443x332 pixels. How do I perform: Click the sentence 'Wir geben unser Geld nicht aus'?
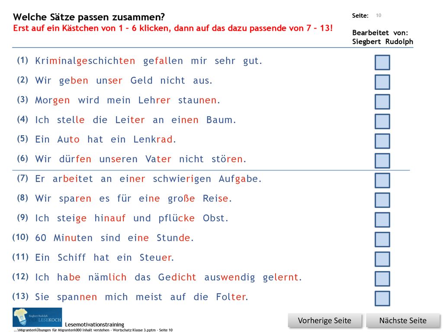tap(123, 80)
